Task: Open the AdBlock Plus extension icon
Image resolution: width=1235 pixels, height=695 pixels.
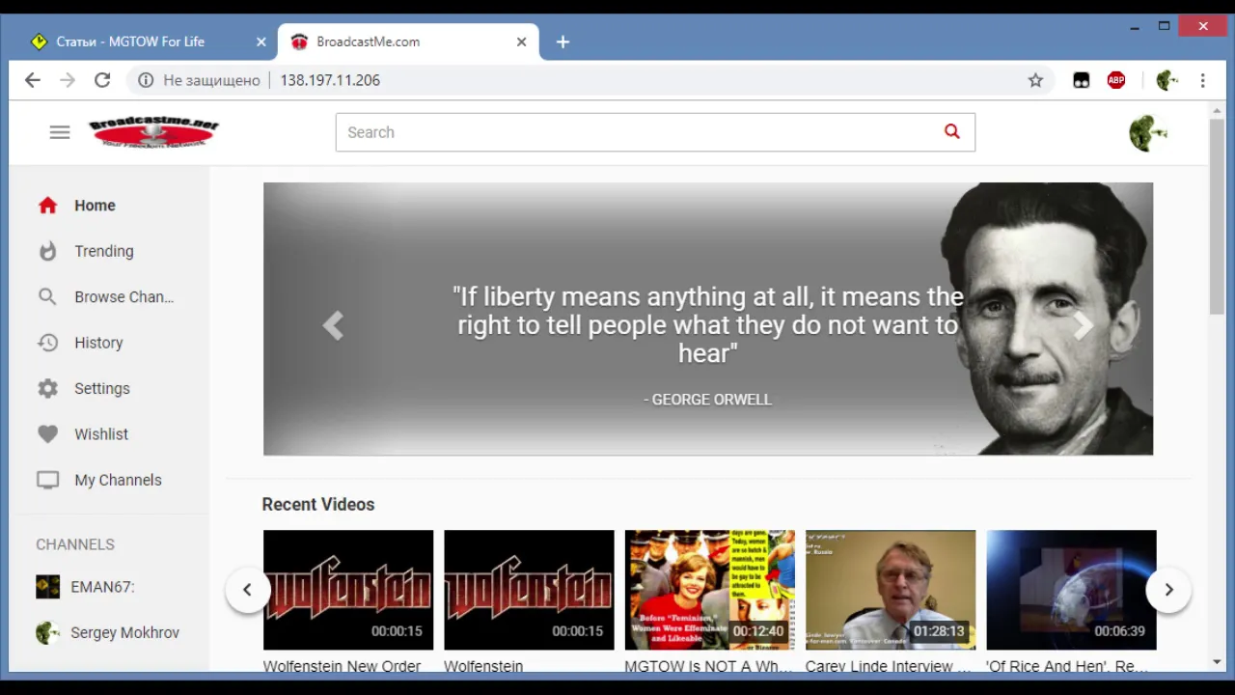Action: [x=1116, y=80]
